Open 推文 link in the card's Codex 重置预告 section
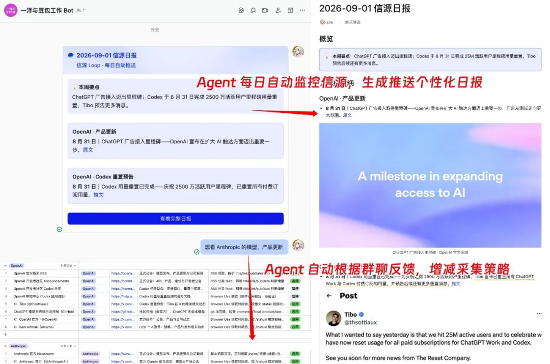 point(99,195)
